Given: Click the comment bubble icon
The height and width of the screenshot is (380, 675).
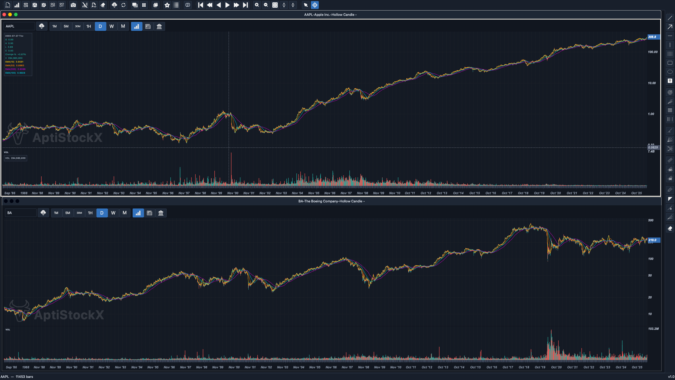Looking at the screenshot, I should (188, 5).
